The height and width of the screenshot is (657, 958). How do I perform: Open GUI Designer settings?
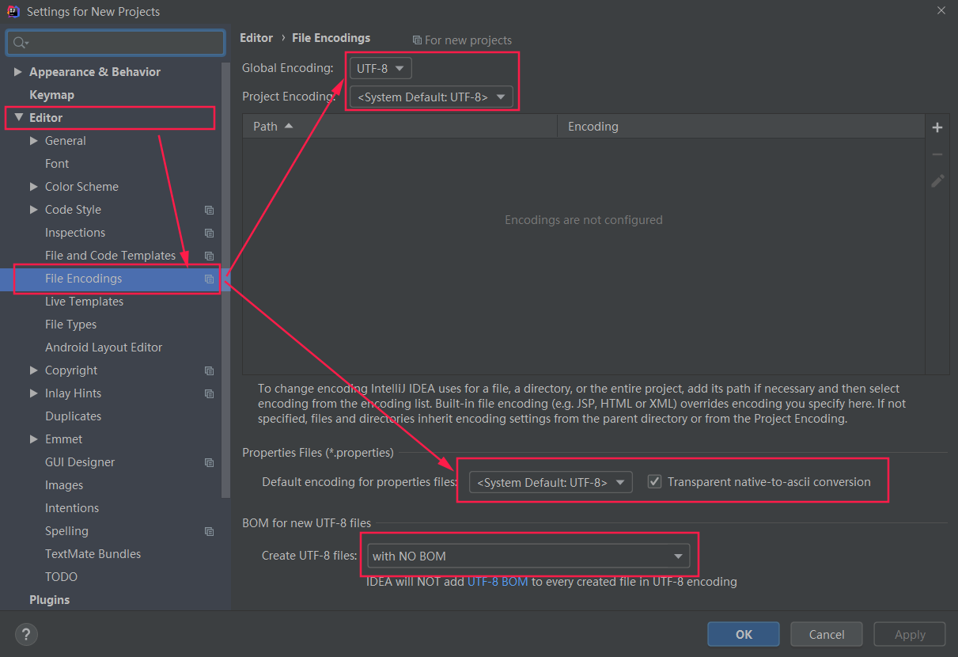click(x=80, y=462)
